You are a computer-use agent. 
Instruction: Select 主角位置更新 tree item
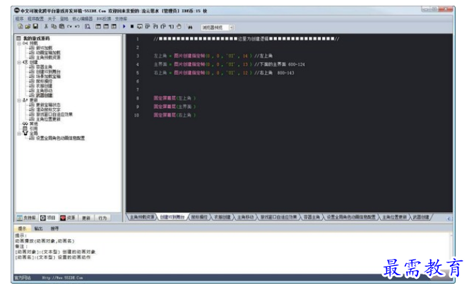(x=48, y=119)
